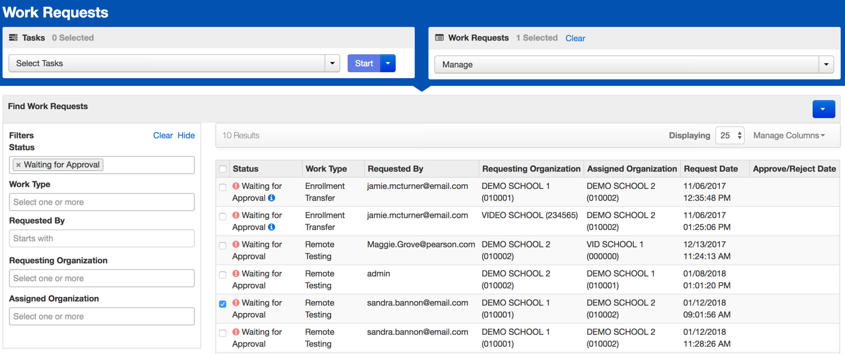Screen dimensions: 845x354
Task: Uncheck the checked sandra.bannon request row
Action: tap(223, 304)
